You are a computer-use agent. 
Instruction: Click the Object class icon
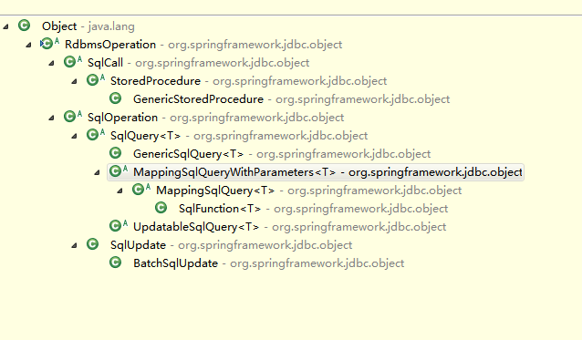pyautogui.click(x=24, y=26)
